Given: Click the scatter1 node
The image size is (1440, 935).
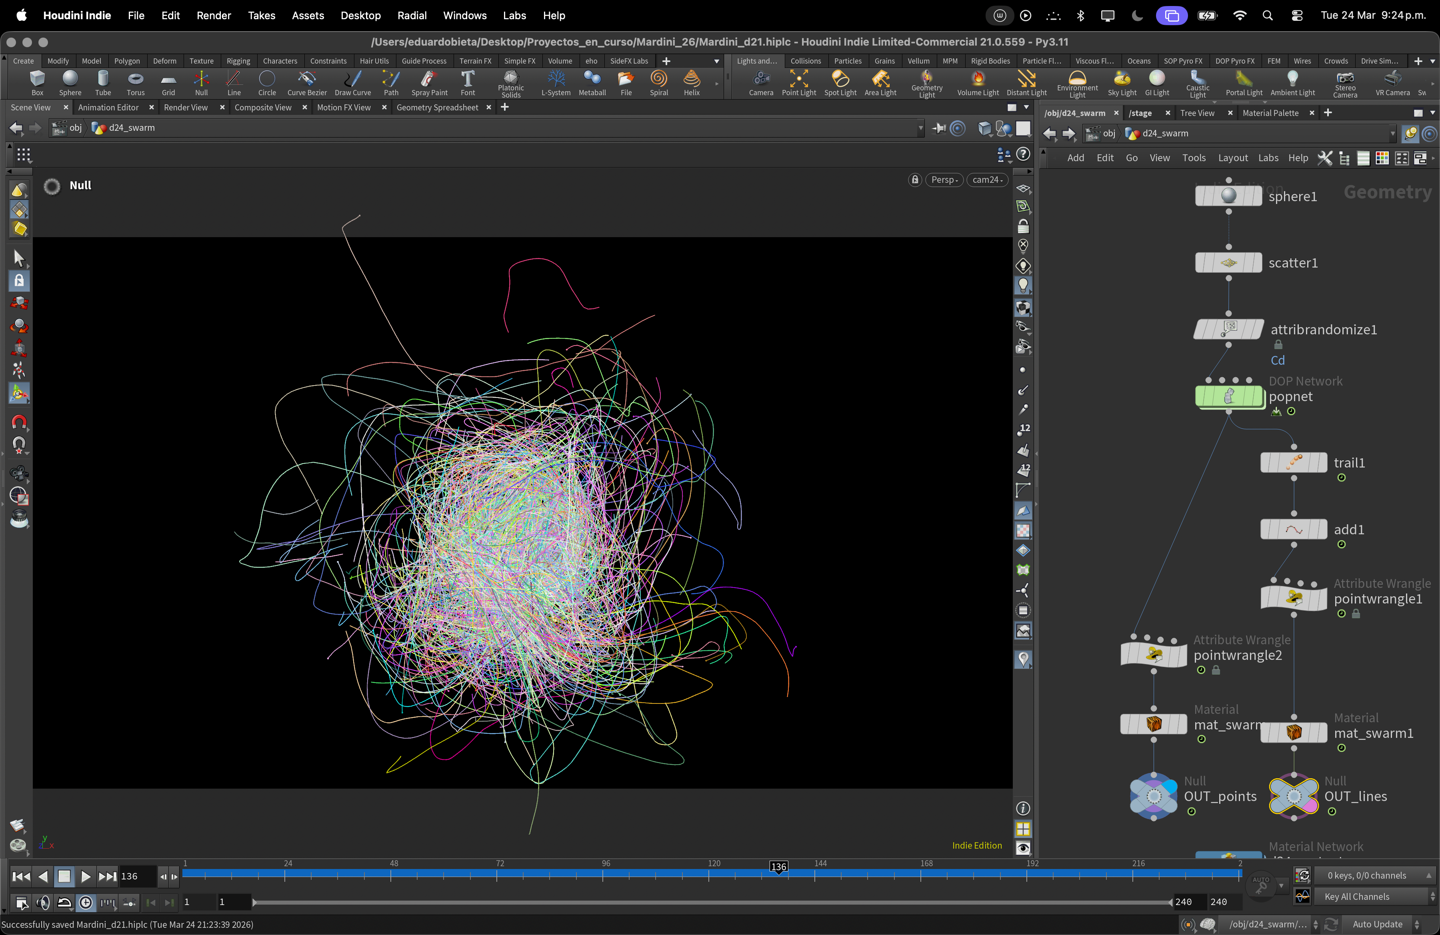Looking at the screenshot, I should coord(1228,263).
